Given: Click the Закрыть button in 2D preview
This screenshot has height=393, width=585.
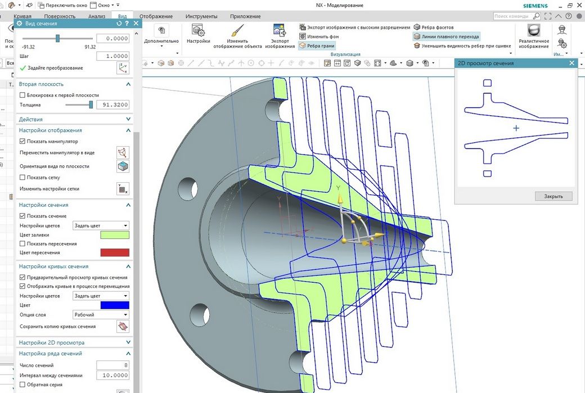Looking at the screenshot, I should coord(553,196).
